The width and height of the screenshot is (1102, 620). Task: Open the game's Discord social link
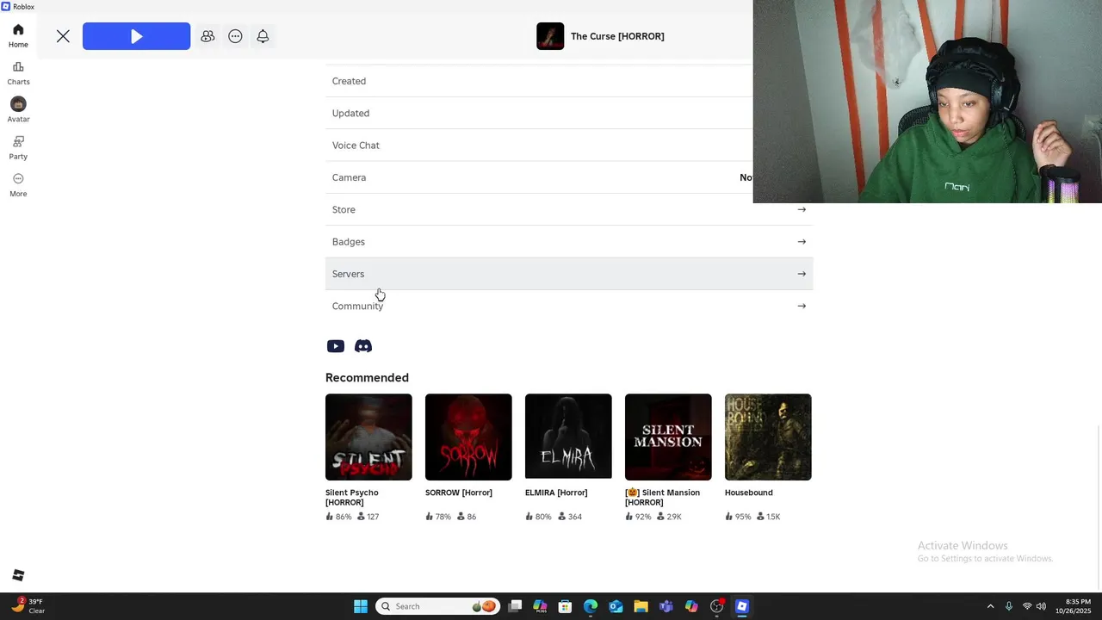363,346
